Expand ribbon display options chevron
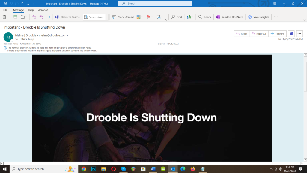307x173 pixels. coord(304,20)
